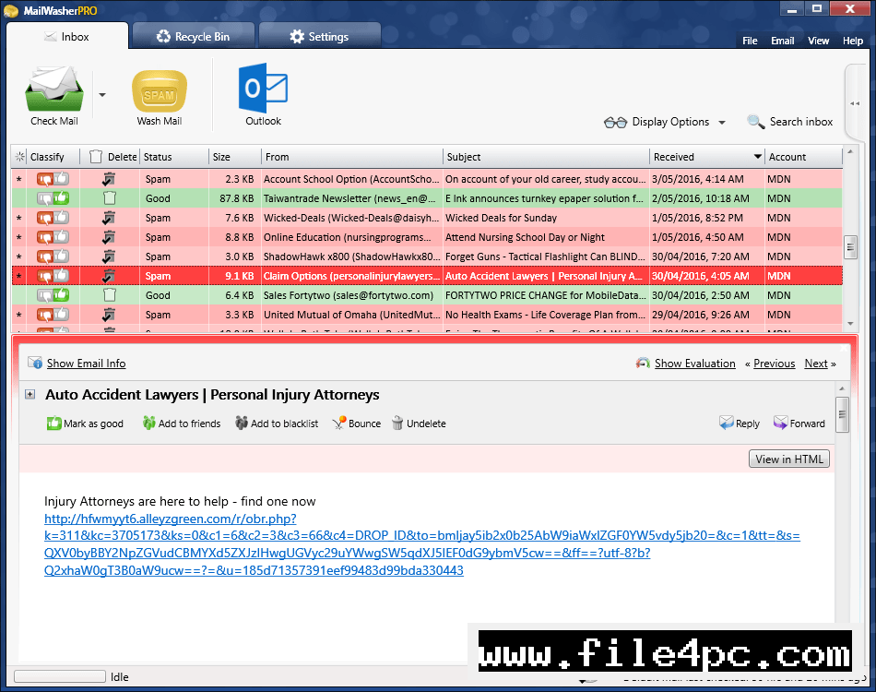Open the alleyzgreen.com link in email body

coord(421,544)
